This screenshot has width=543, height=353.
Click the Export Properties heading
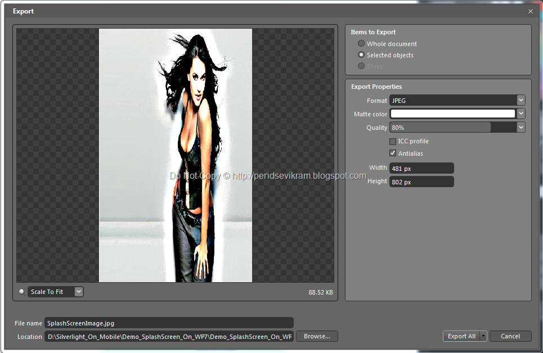pos(376,87)
